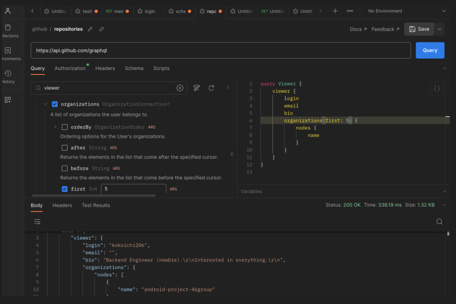Open the Schema tab
This screenshot has width=456, height=304.
pos(134,68)
